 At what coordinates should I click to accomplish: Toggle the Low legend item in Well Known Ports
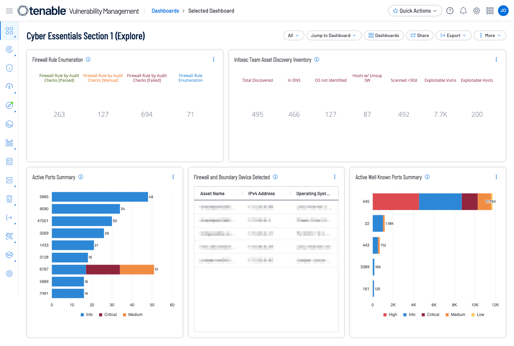click(478, 315)
